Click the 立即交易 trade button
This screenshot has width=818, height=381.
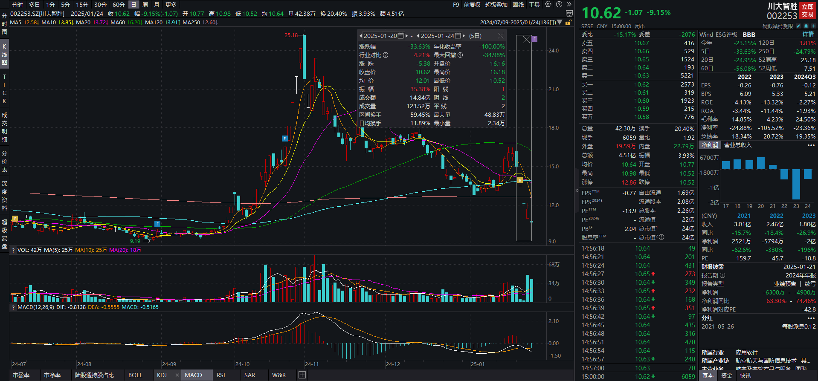pos(807,11)
